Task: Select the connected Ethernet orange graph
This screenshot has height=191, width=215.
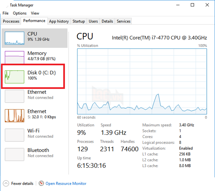Action: [x=14, y=115]
